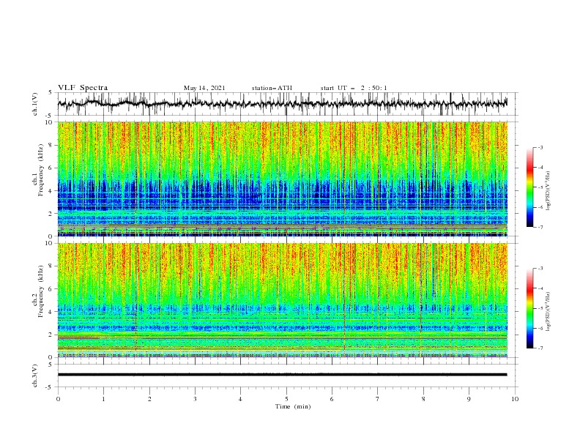Click the time axis tick labeled 8
Viewport: 580px width, 448px height.
pyautogui.click(x=423, y=399)
